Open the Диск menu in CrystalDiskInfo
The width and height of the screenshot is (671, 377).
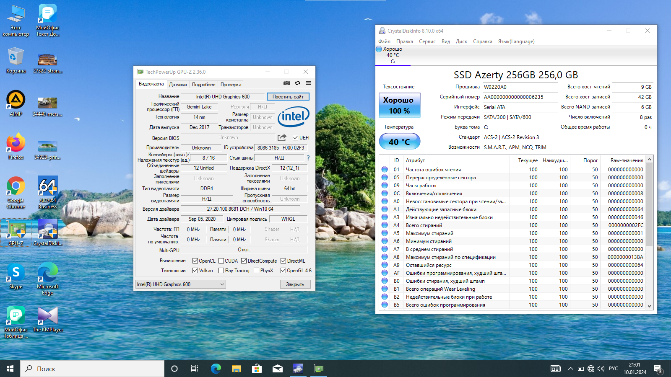pos(461,41)
